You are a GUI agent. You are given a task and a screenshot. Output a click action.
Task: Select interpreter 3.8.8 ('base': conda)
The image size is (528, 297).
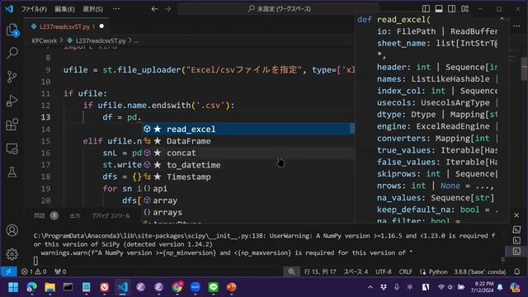pos(480,271)
